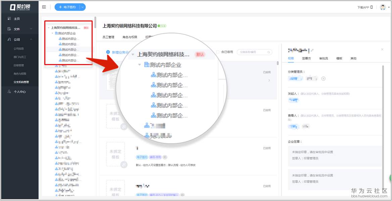Click the organization tree panel scrollbar

pyautogui.click(x=95, y=22)
